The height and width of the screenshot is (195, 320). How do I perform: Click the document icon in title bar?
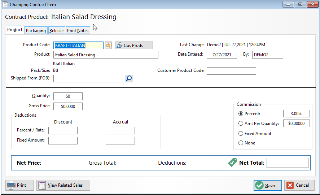tap(5, 4)
